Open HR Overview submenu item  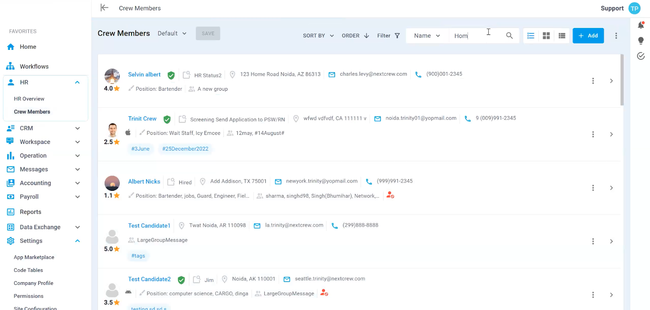(29, 99)
